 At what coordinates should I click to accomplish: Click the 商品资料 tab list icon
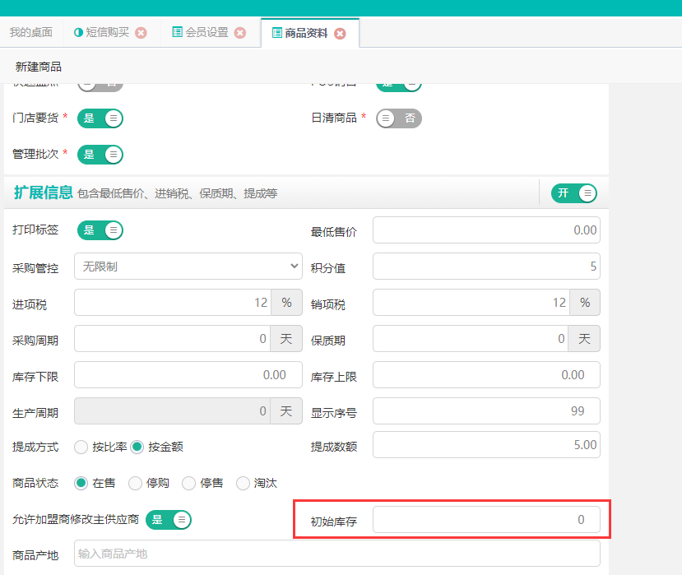pyautogui.click(x=276, y=33)
